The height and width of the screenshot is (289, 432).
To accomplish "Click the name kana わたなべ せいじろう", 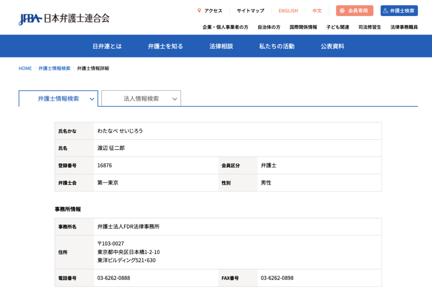I will [120, 131].
